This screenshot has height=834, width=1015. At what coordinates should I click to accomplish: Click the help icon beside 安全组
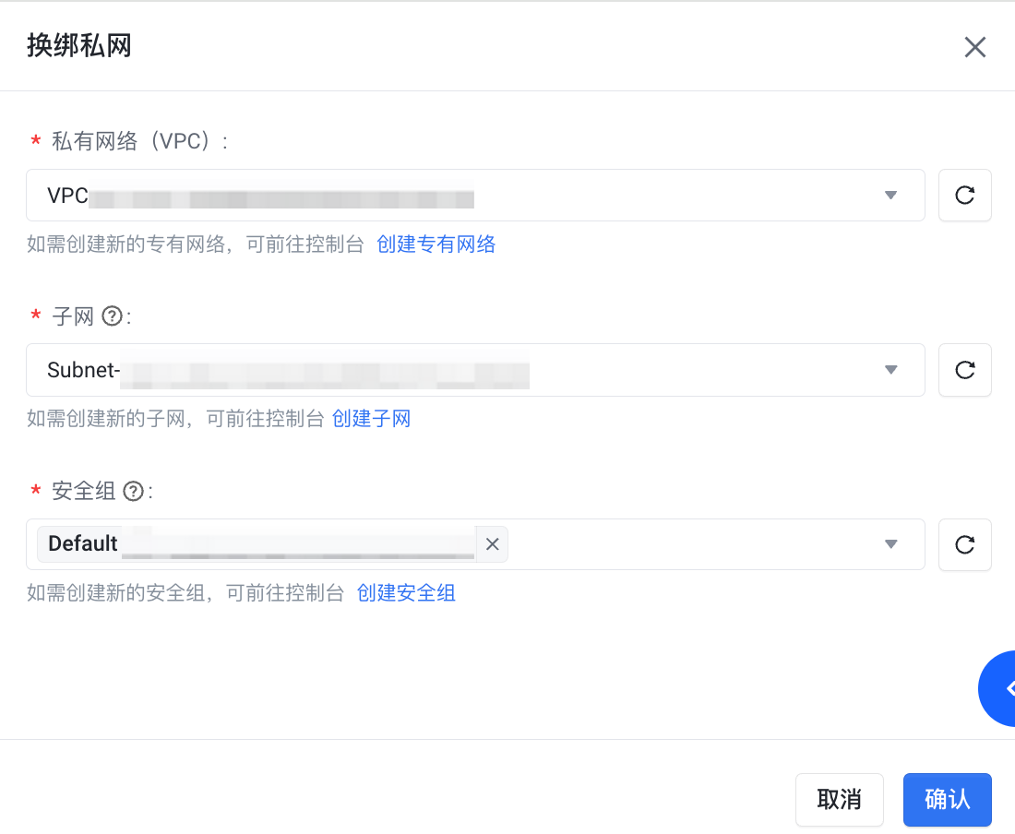click(x=133, y=491)
